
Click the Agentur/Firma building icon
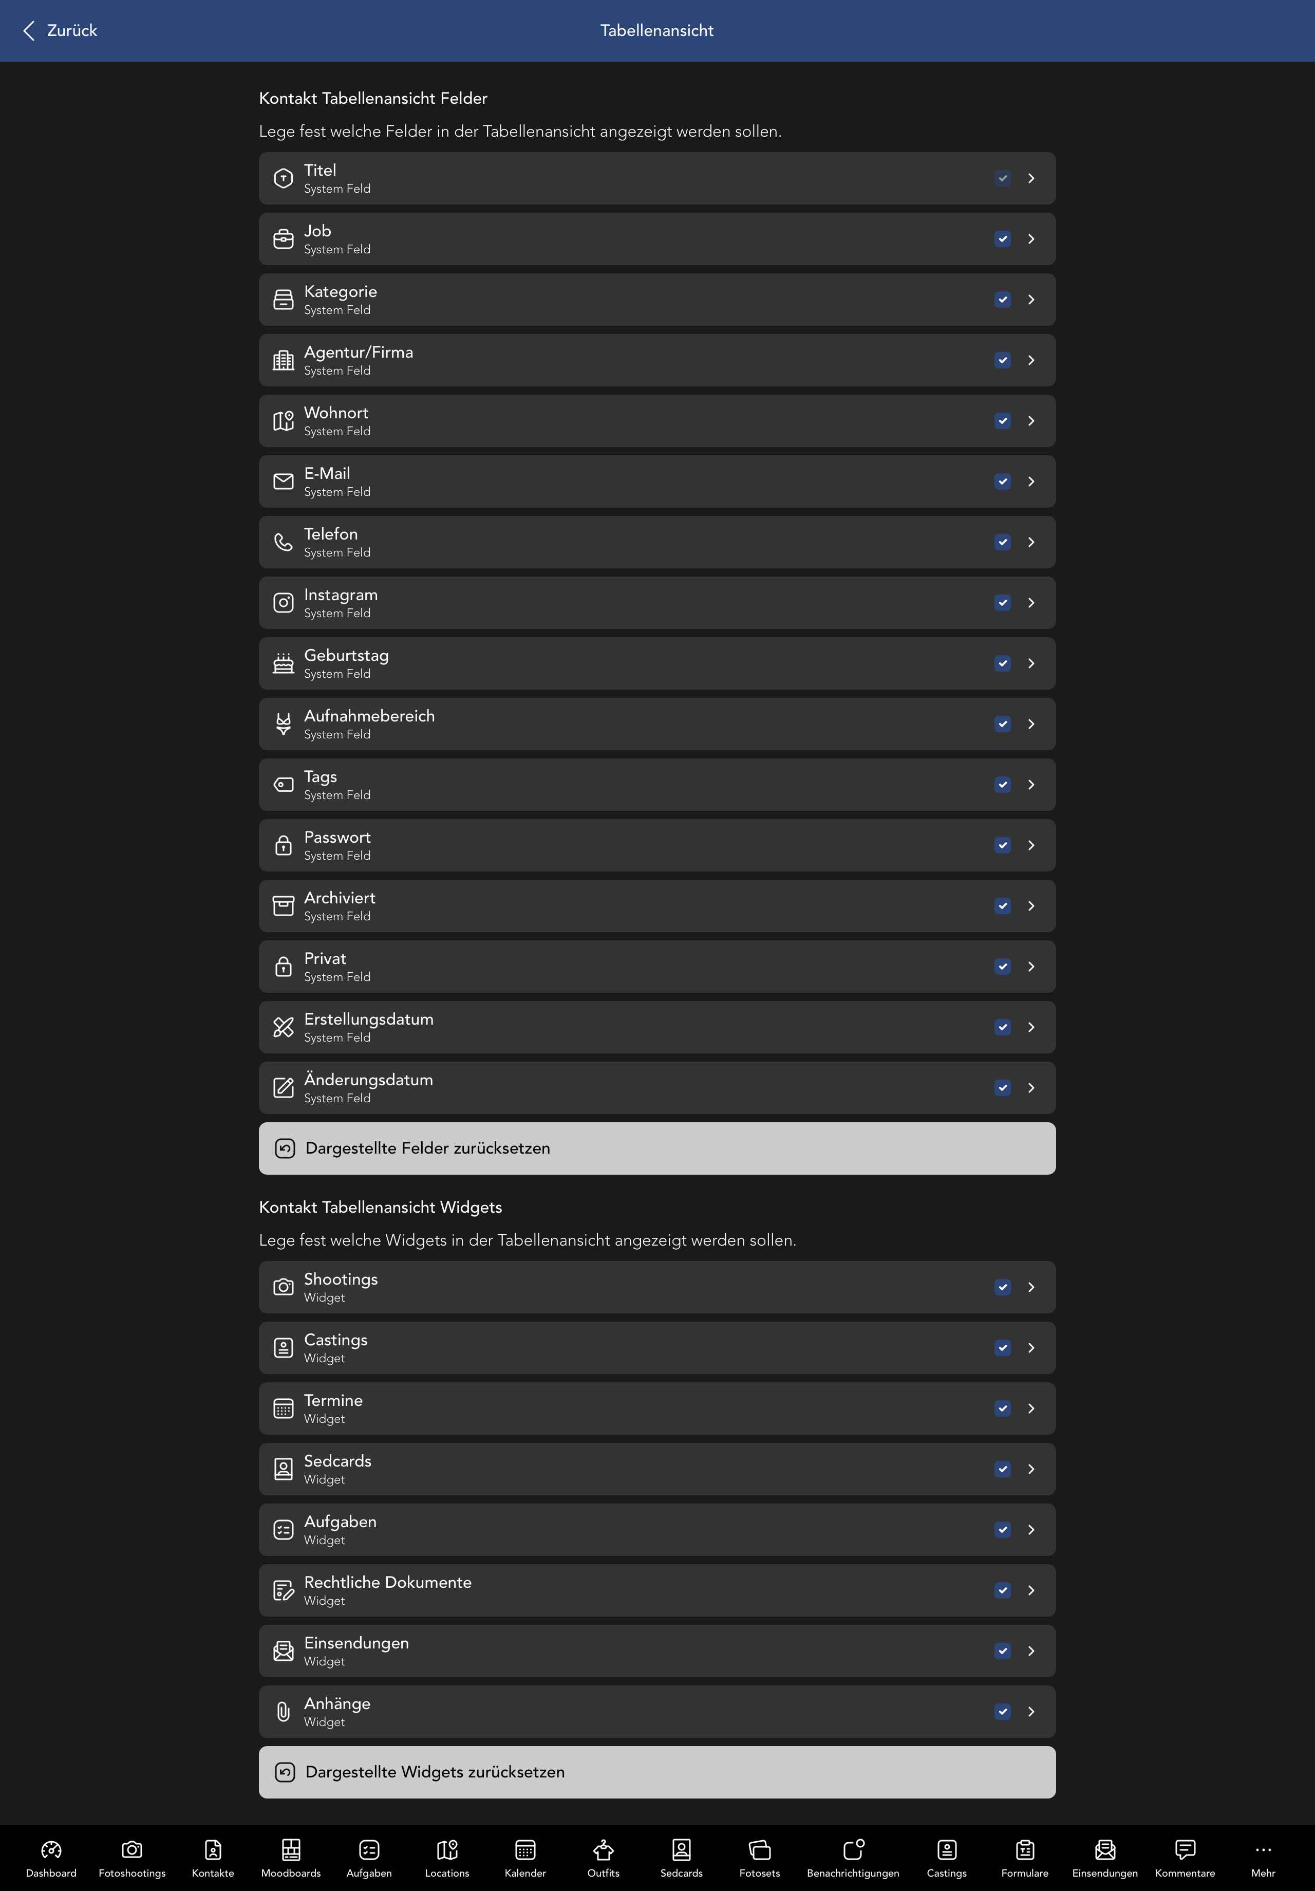point(283,360)
